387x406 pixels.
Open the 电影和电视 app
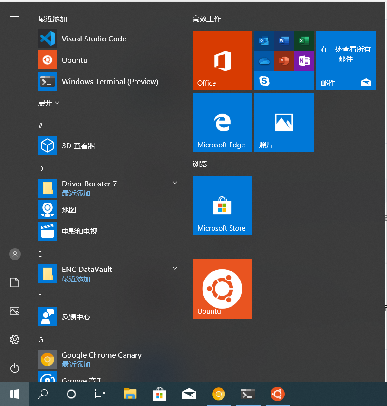(108, 231)
